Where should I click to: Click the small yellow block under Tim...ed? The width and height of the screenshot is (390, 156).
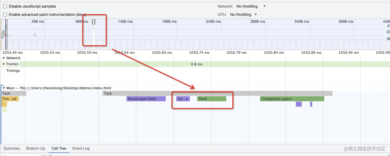pyautogui.click(x=4, y=104)
